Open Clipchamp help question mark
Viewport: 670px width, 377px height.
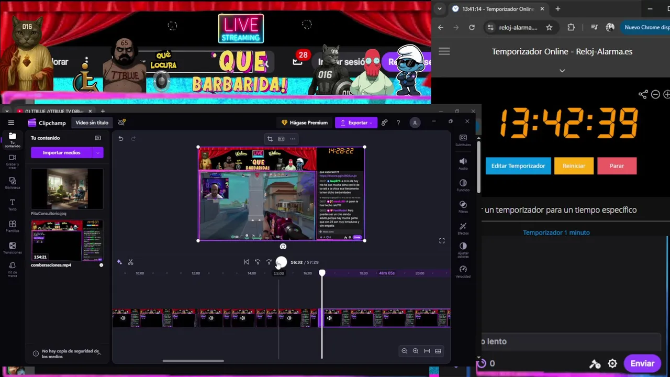[x=398, y=123]
